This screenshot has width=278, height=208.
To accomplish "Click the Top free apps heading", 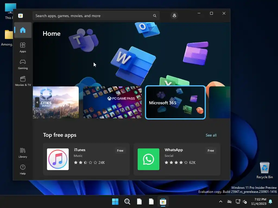I will pyautogui.click(x=59, y=135).
